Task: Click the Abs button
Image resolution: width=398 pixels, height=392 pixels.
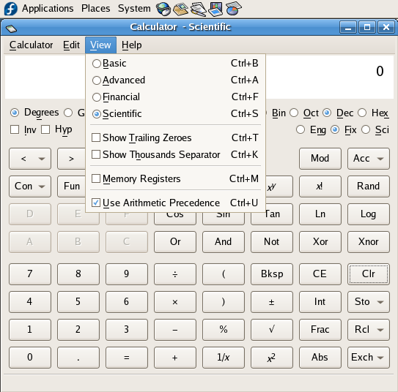Action: (x=320, y=358)
